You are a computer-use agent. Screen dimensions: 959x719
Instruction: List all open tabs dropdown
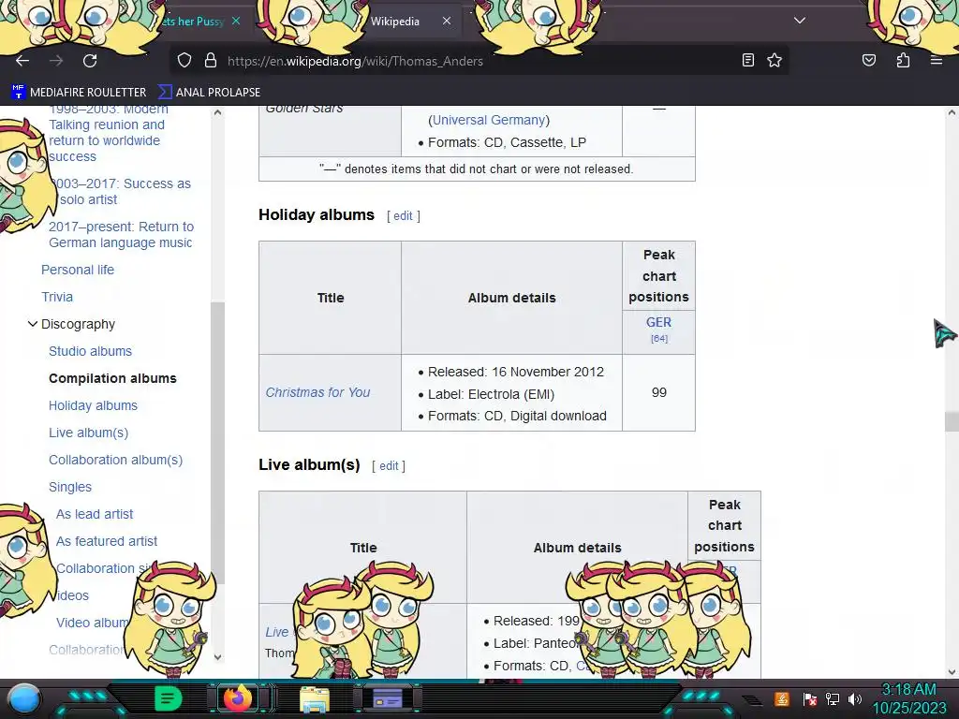[800, 21]
